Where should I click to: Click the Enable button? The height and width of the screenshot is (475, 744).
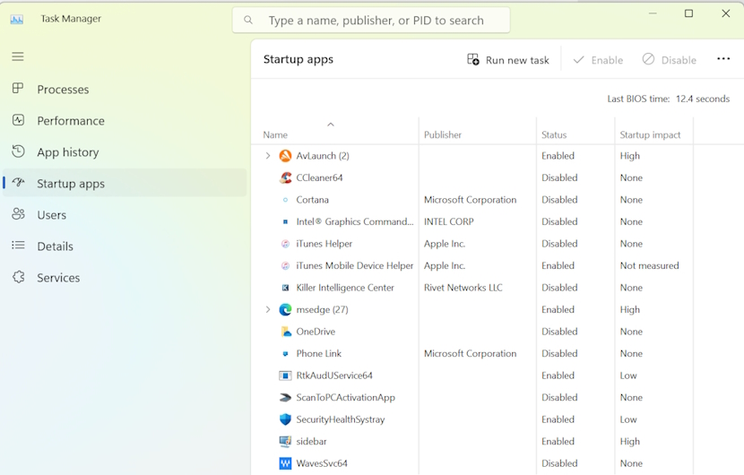[x=598, y=60]
